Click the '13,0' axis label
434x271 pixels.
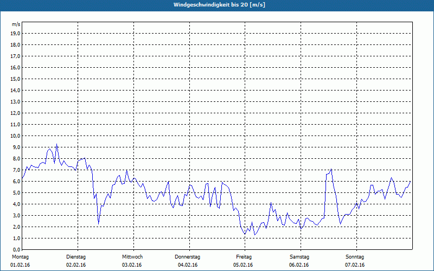[16, 102]
